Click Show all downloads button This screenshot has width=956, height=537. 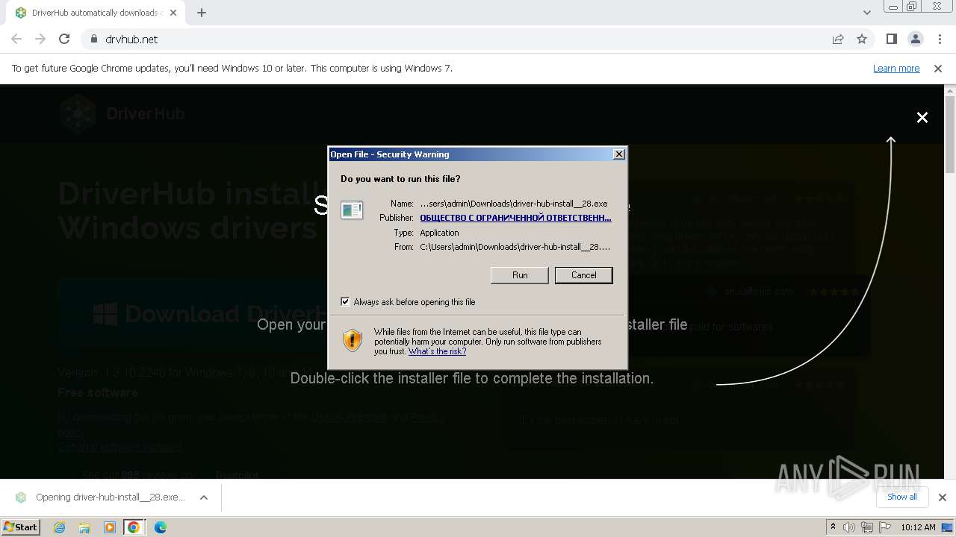[x=902, y=497]
